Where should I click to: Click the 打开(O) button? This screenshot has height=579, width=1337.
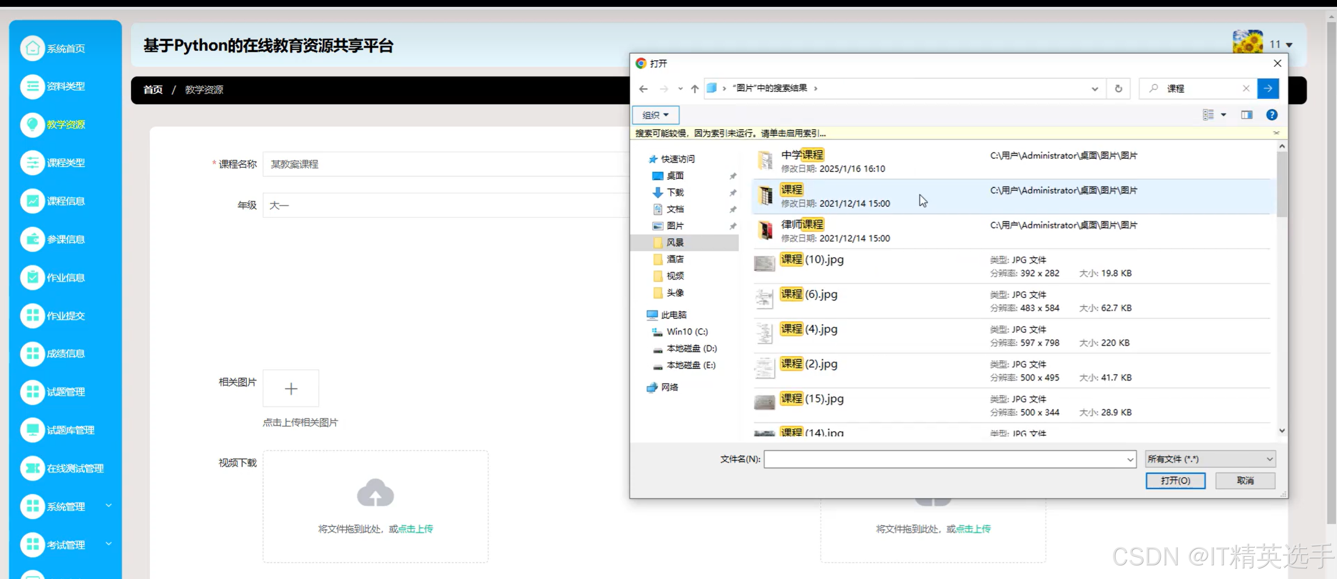[x=1175, y=481]
